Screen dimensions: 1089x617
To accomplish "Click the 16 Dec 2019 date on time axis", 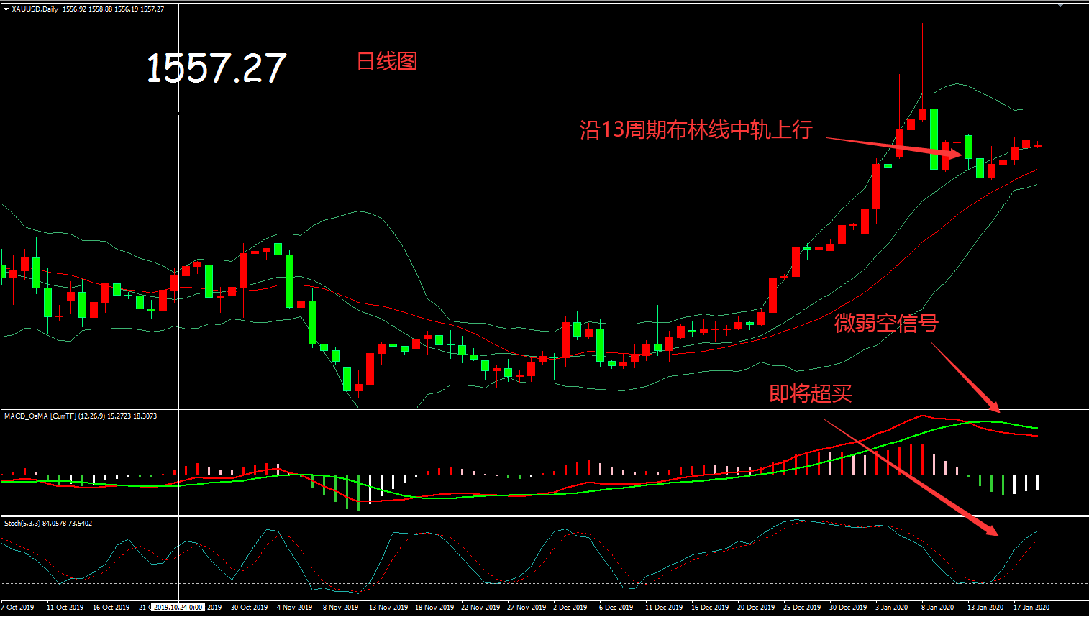I will [710, 608].
